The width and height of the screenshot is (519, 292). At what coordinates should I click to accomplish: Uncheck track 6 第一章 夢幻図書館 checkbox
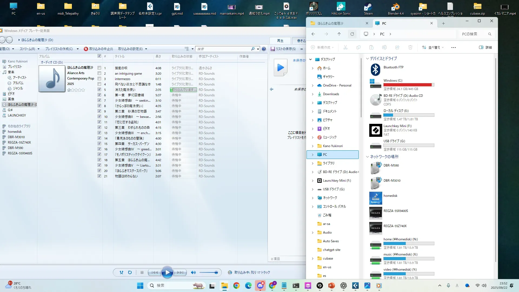[x=99, y=95]
